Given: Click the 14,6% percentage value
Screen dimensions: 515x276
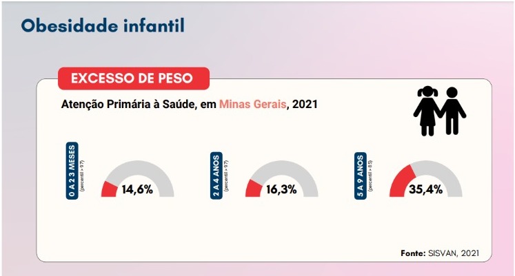Looking at the screenshot, I should (137, 190).
